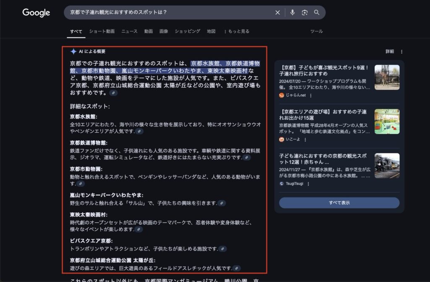Select the すべて tab
430x282 pixels.
(76, 31)
